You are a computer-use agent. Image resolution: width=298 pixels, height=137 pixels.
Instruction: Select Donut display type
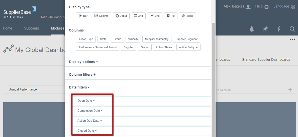[121, 16]
